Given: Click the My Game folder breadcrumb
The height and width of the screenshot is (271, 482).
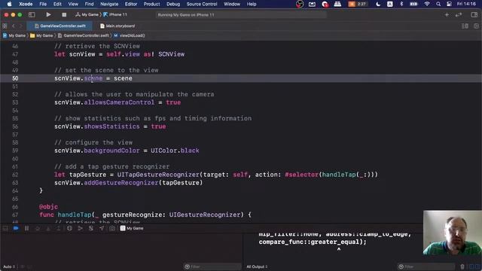Looking at the screenshot, I should pyautogui.click(x=41, y=35).
